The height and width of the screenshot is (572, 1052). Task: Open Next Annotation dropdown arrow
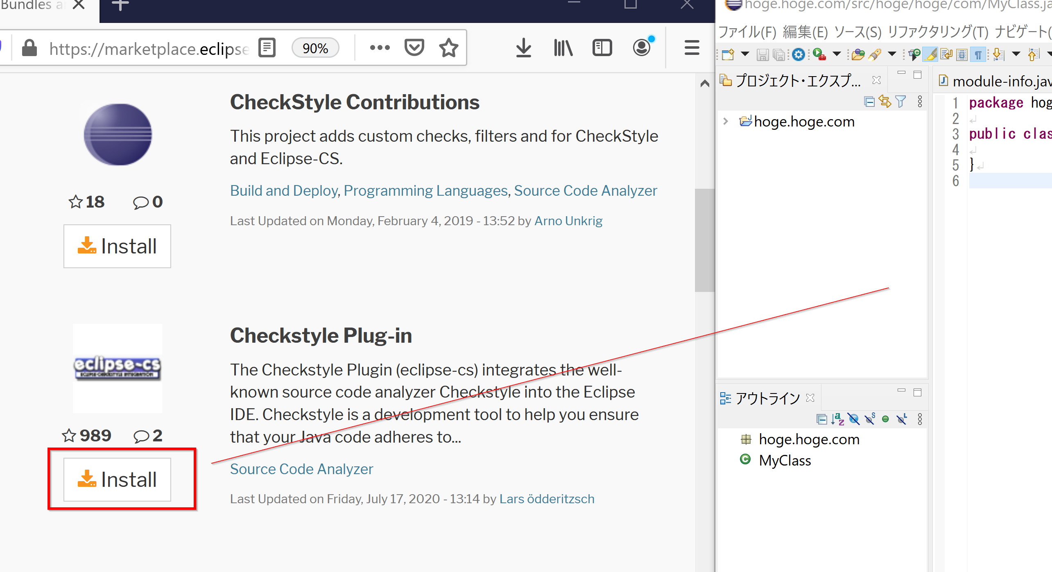point(1016,54)
